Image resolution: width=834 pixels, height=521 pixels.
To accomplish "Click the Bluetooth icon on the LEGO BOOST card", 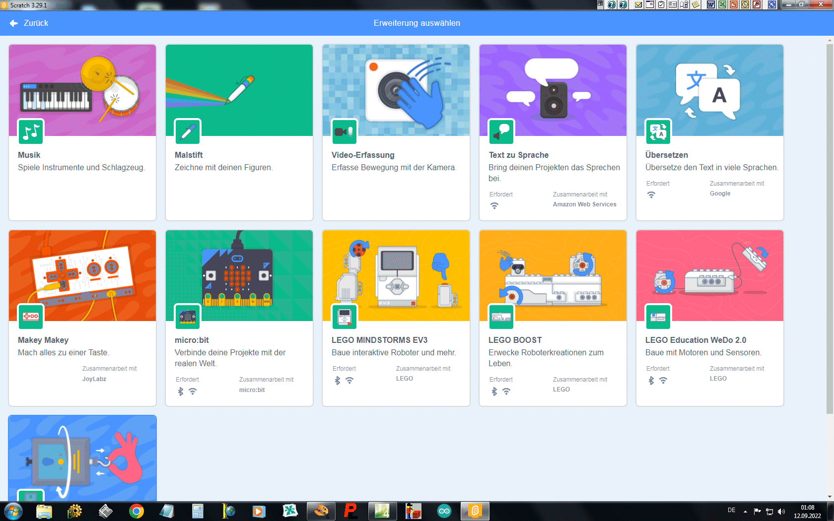I will [x=494, y=391].
